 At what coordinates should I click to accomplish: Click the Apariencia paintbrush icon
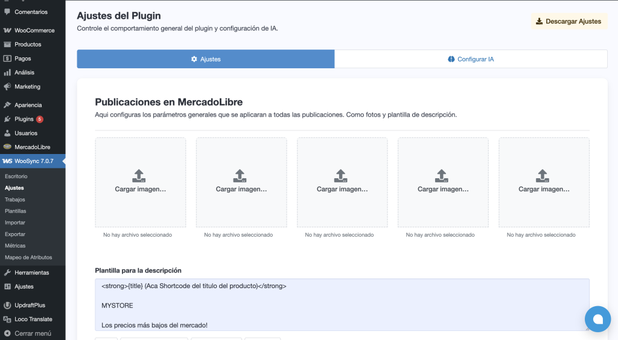pyautogui.click(x=7, y=105)
